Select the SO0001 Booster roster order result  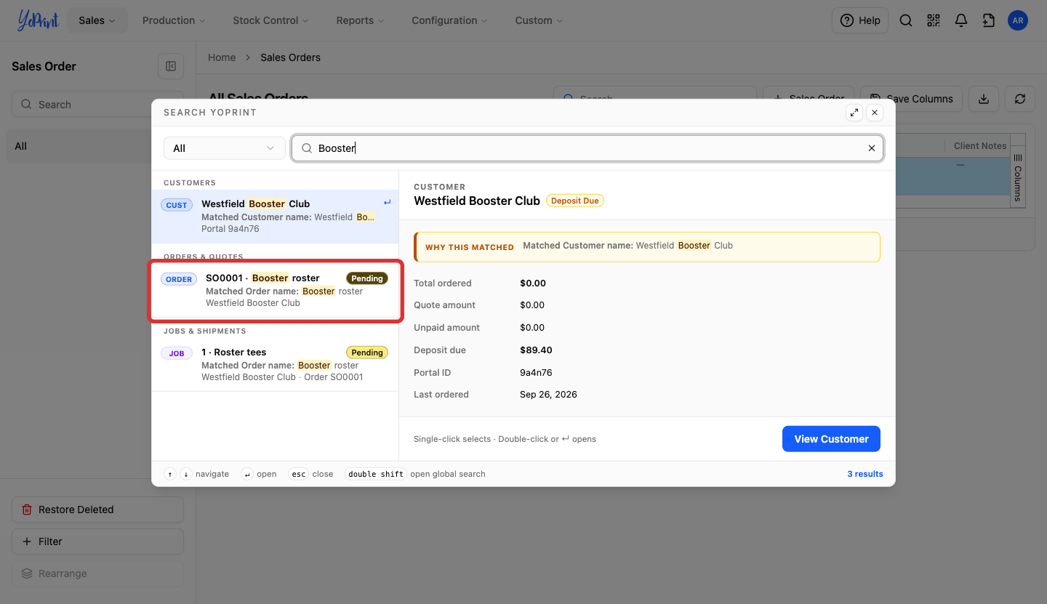pos(275,290)
